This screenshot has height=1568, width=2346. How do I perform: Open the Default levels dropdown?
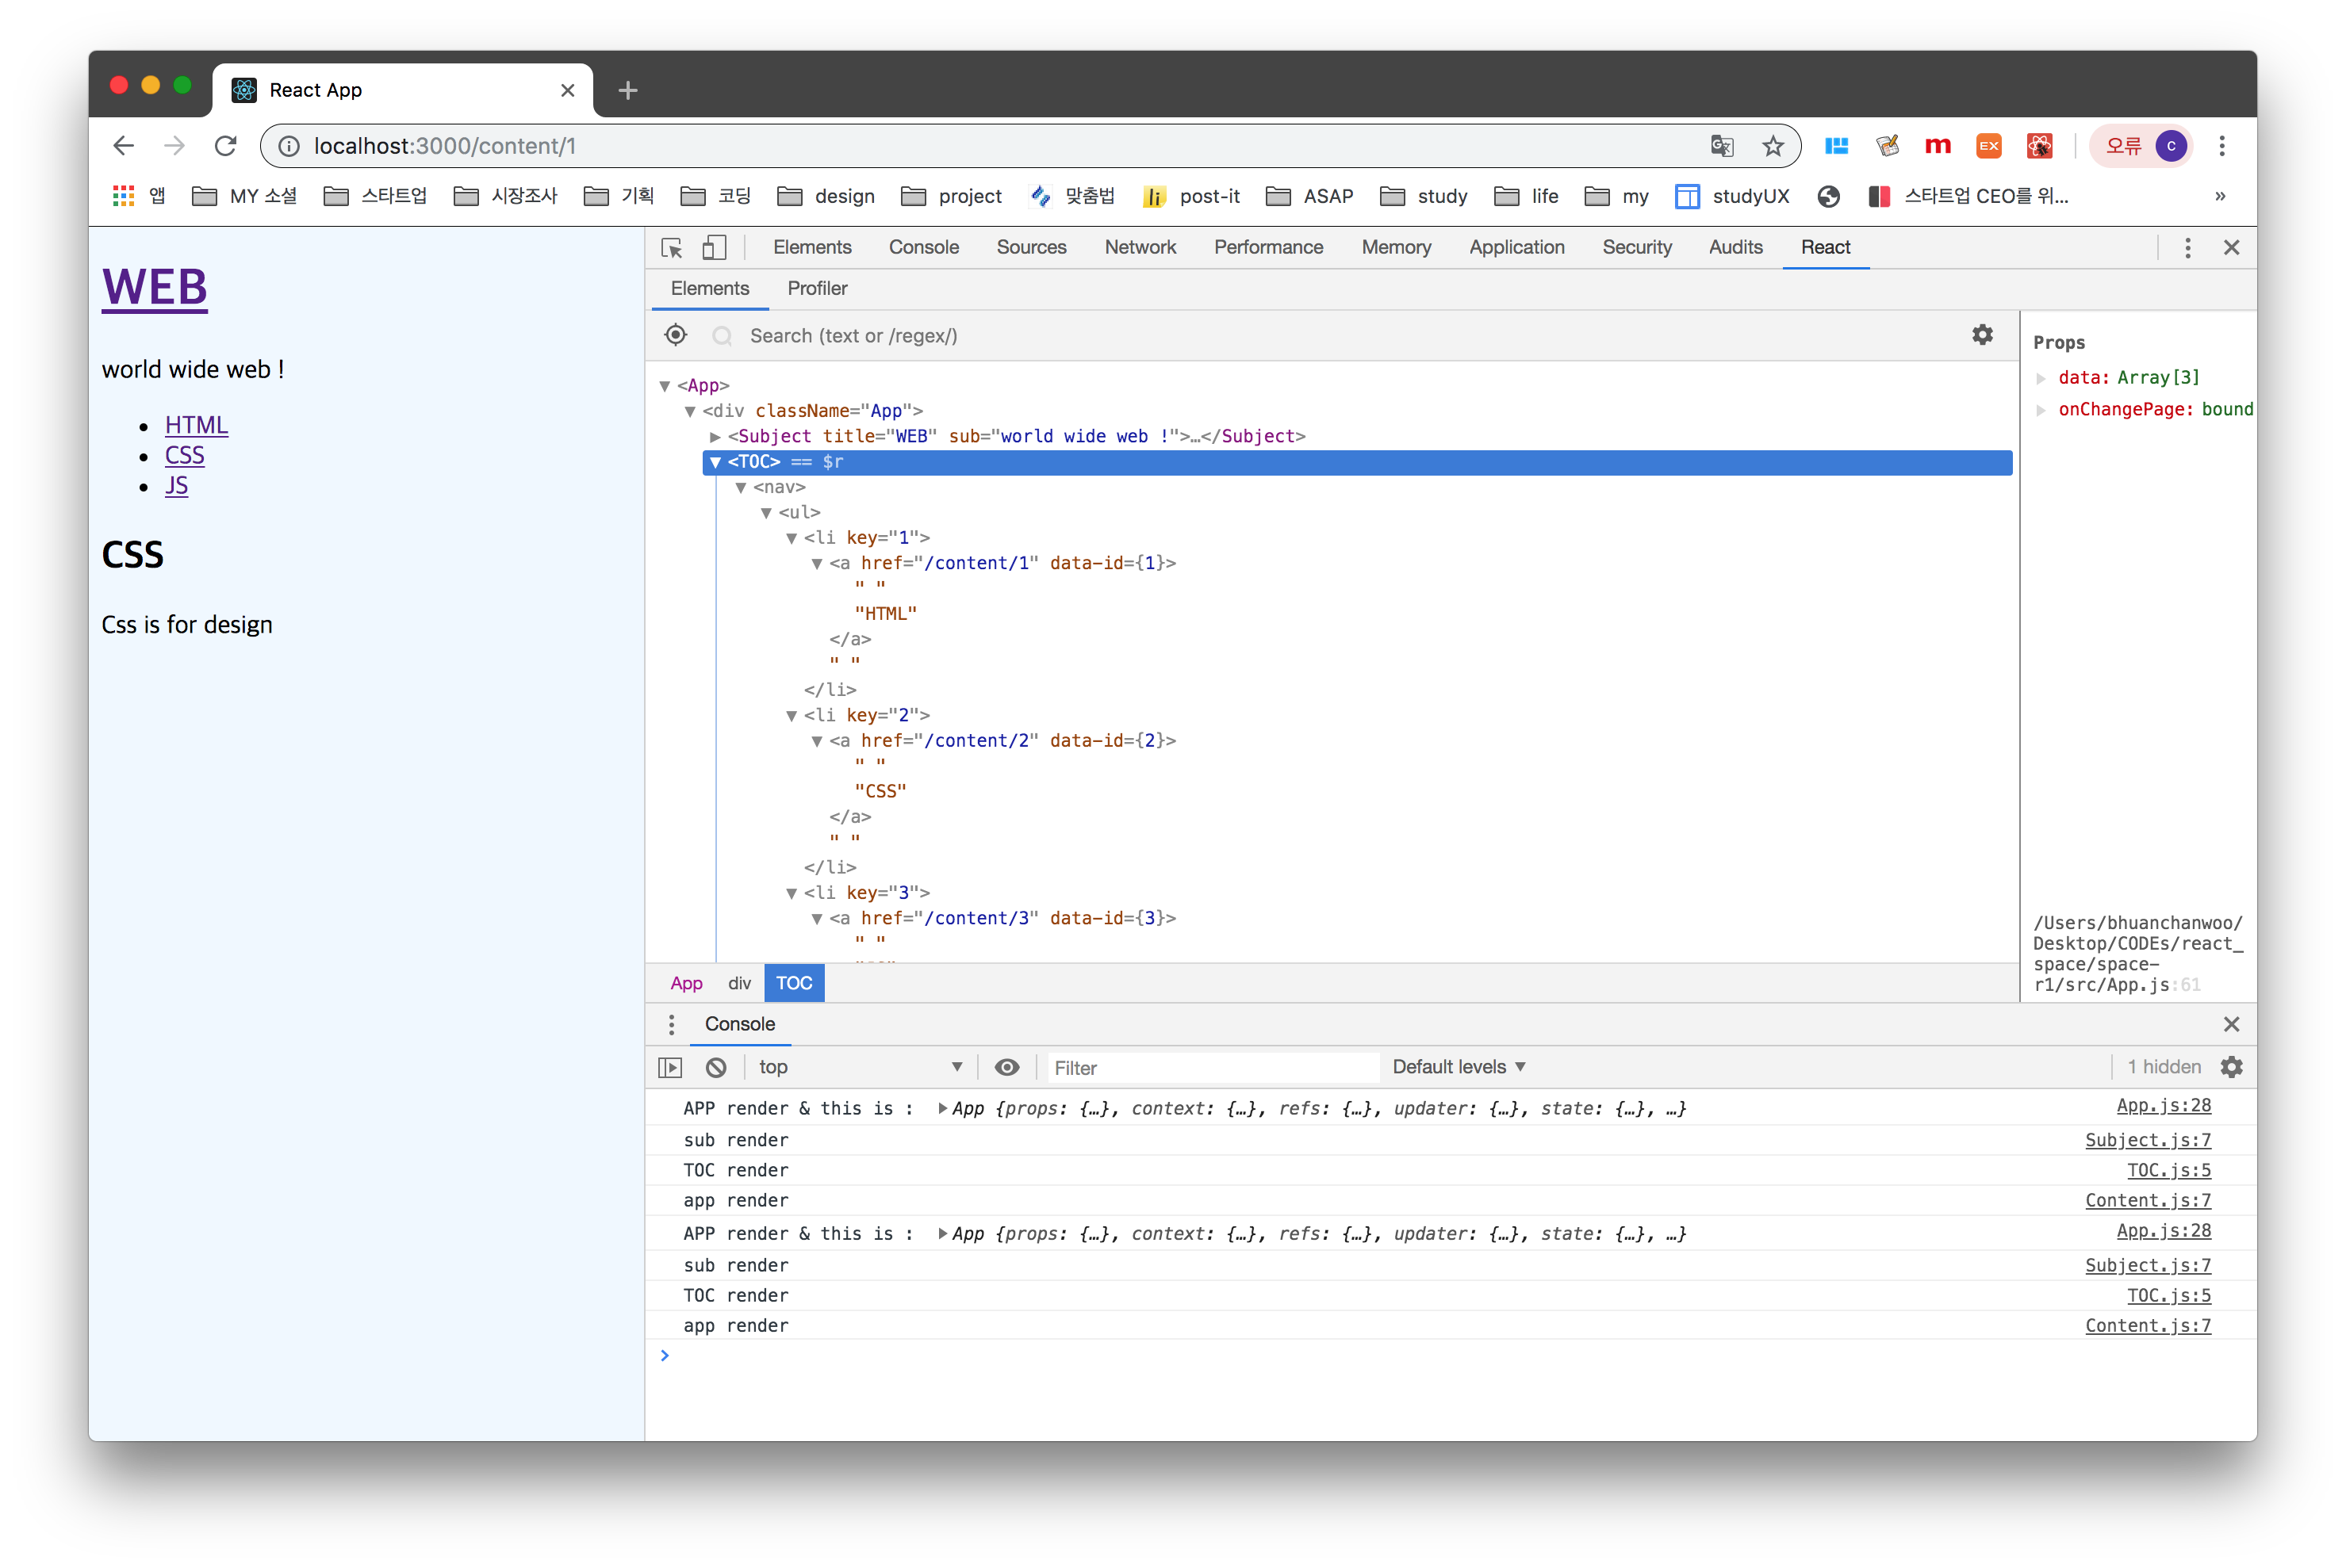point(1459,1067)
